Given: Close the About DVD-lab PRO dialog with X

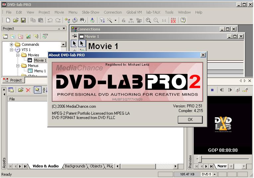Looking at the screenshot, I should (203, 55).
